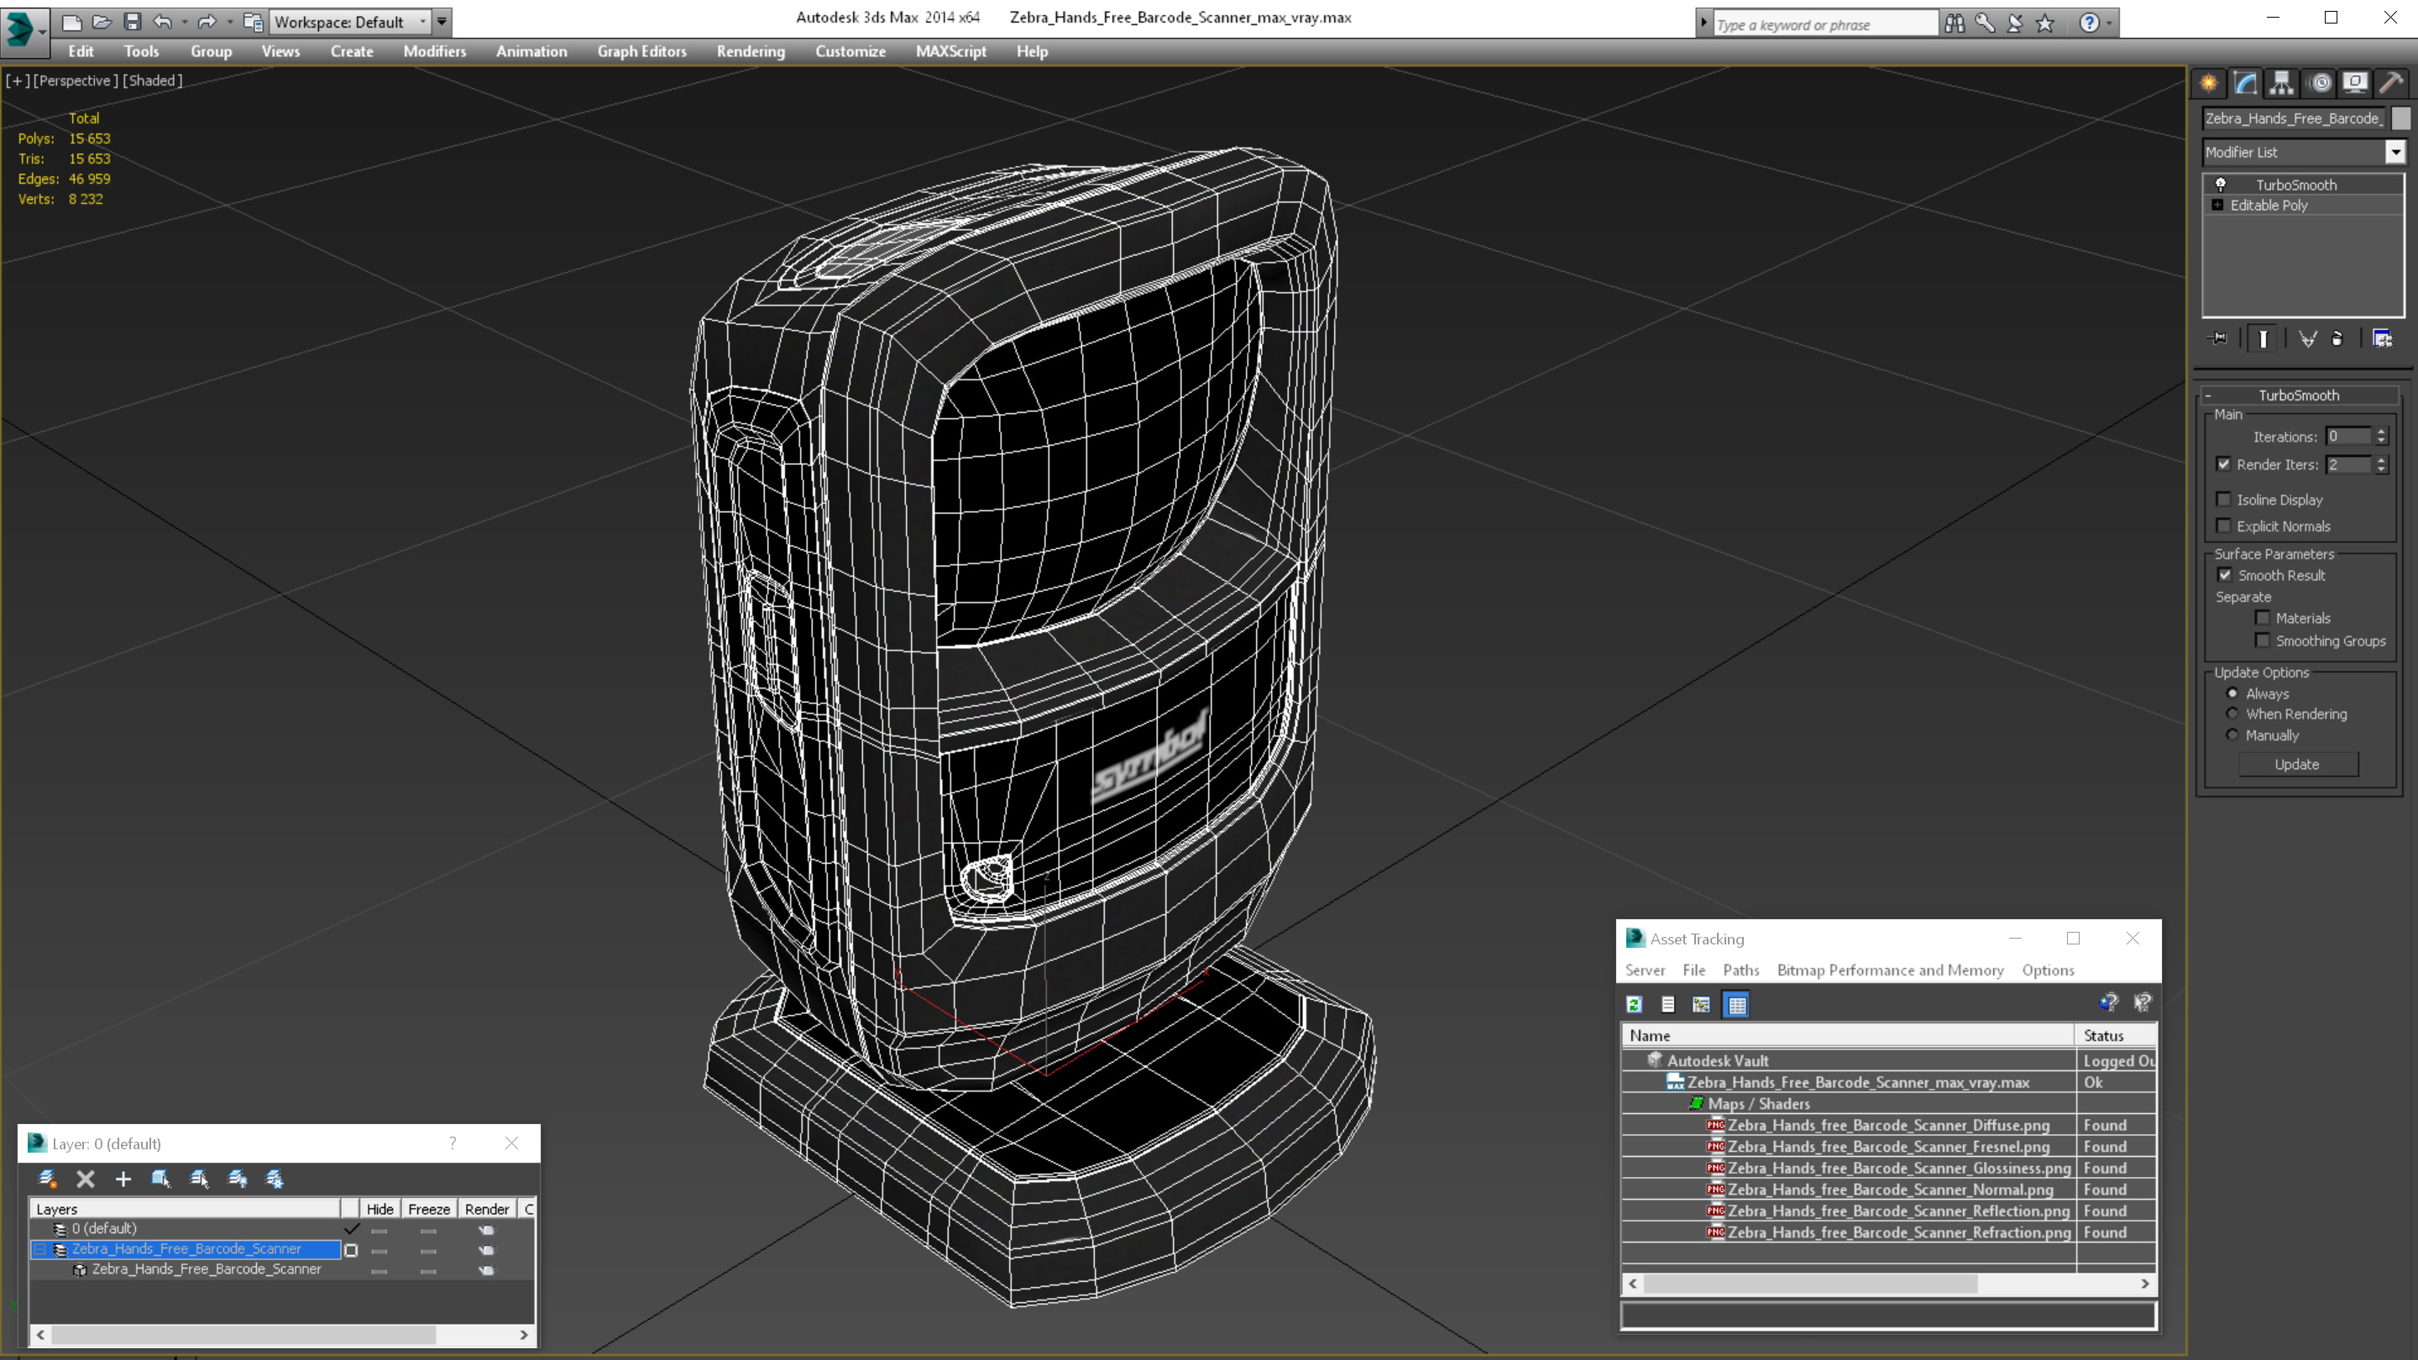Click Paths menu in Asset Tracking panel
Screen dimensions: 2418x1360
[x=1737, y=970]
